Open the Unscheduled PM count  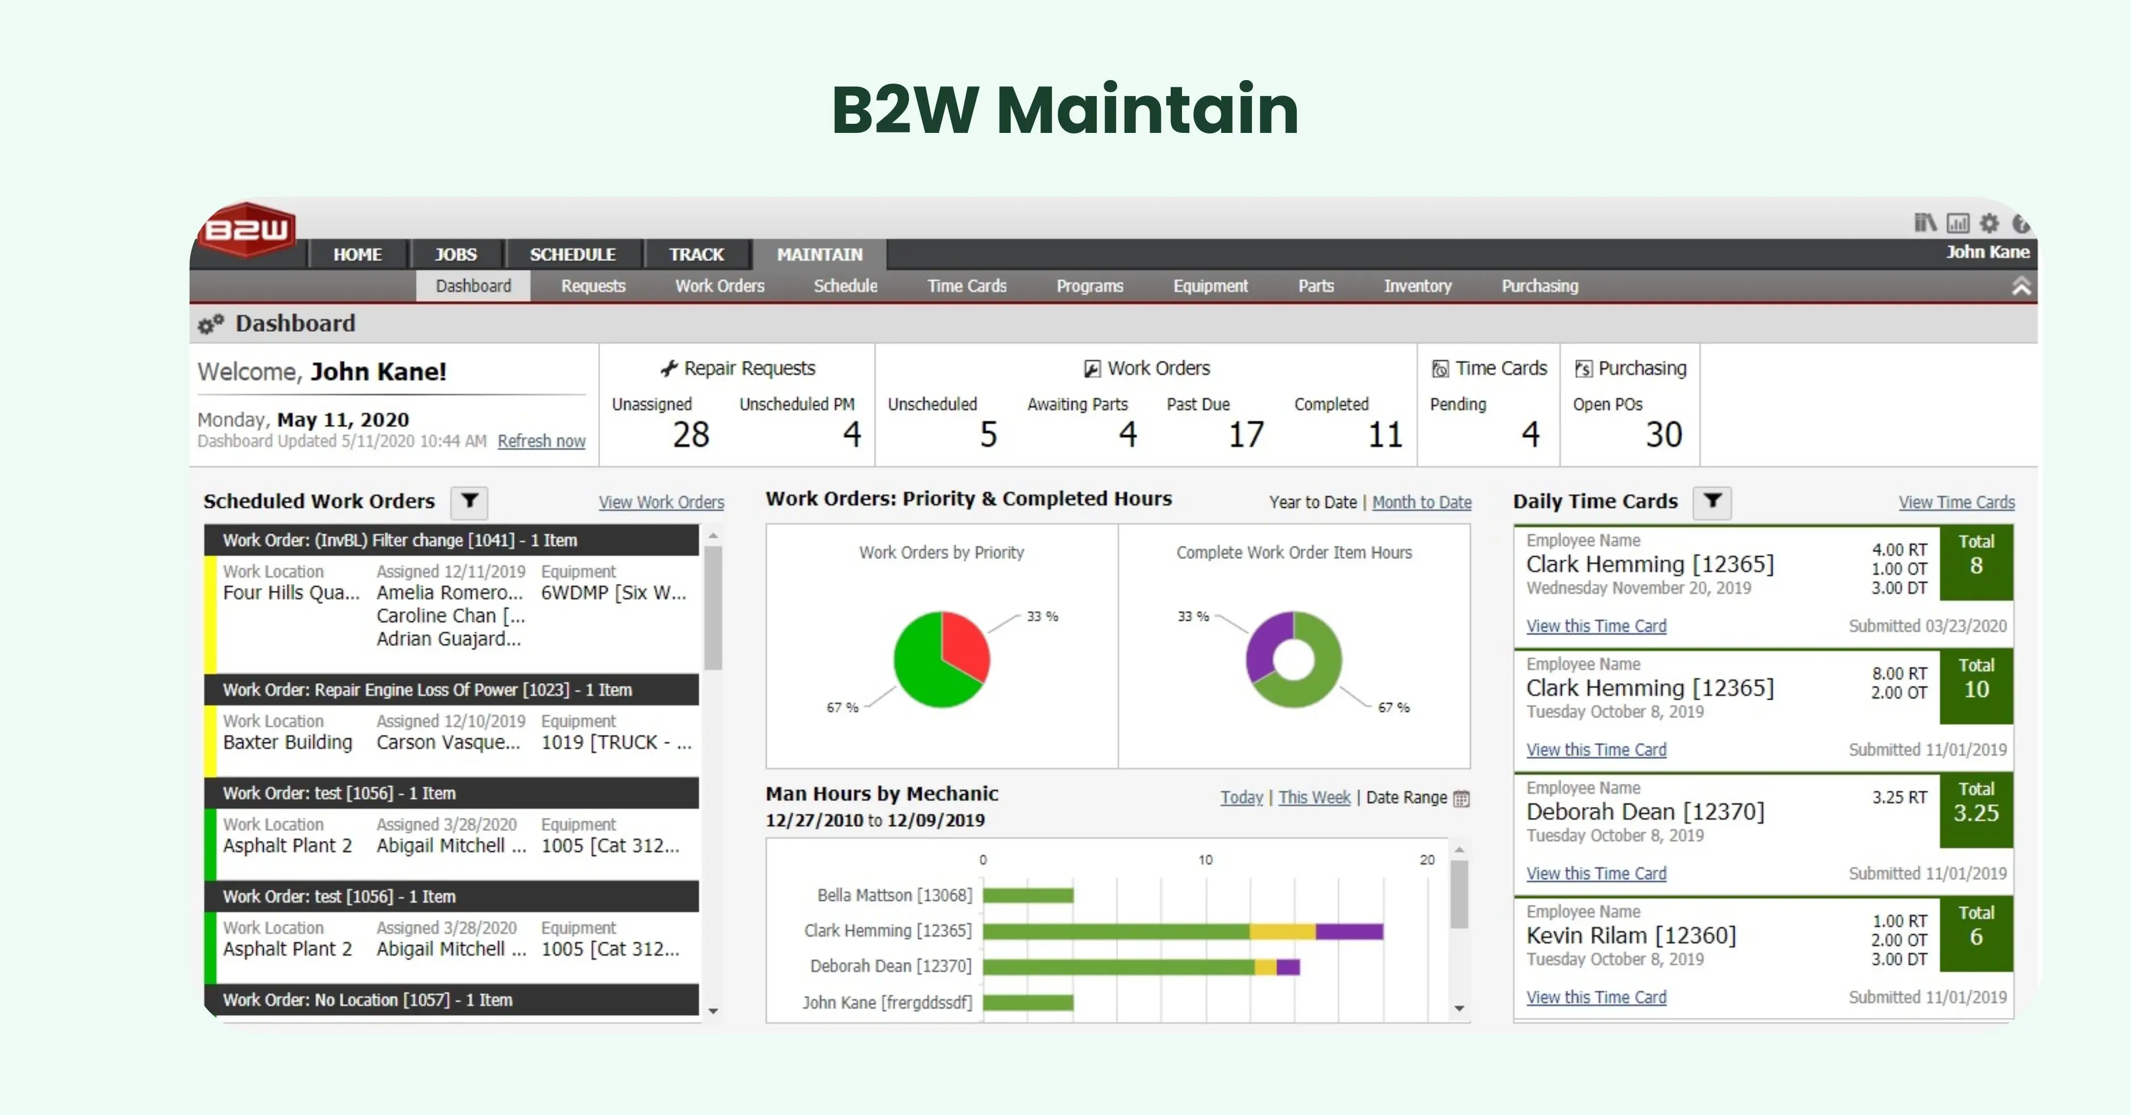point(852,435)
